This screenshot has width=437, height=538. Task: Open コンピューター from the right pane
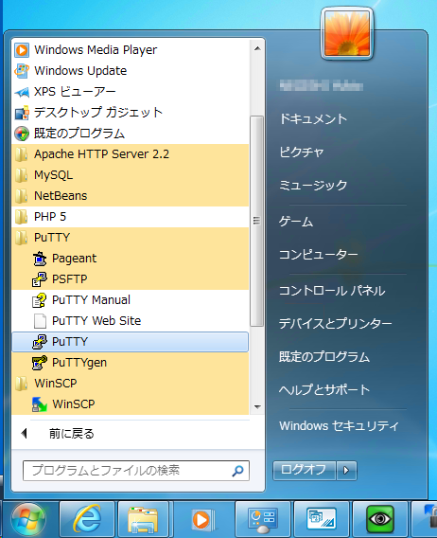click(x=319, y=255)
